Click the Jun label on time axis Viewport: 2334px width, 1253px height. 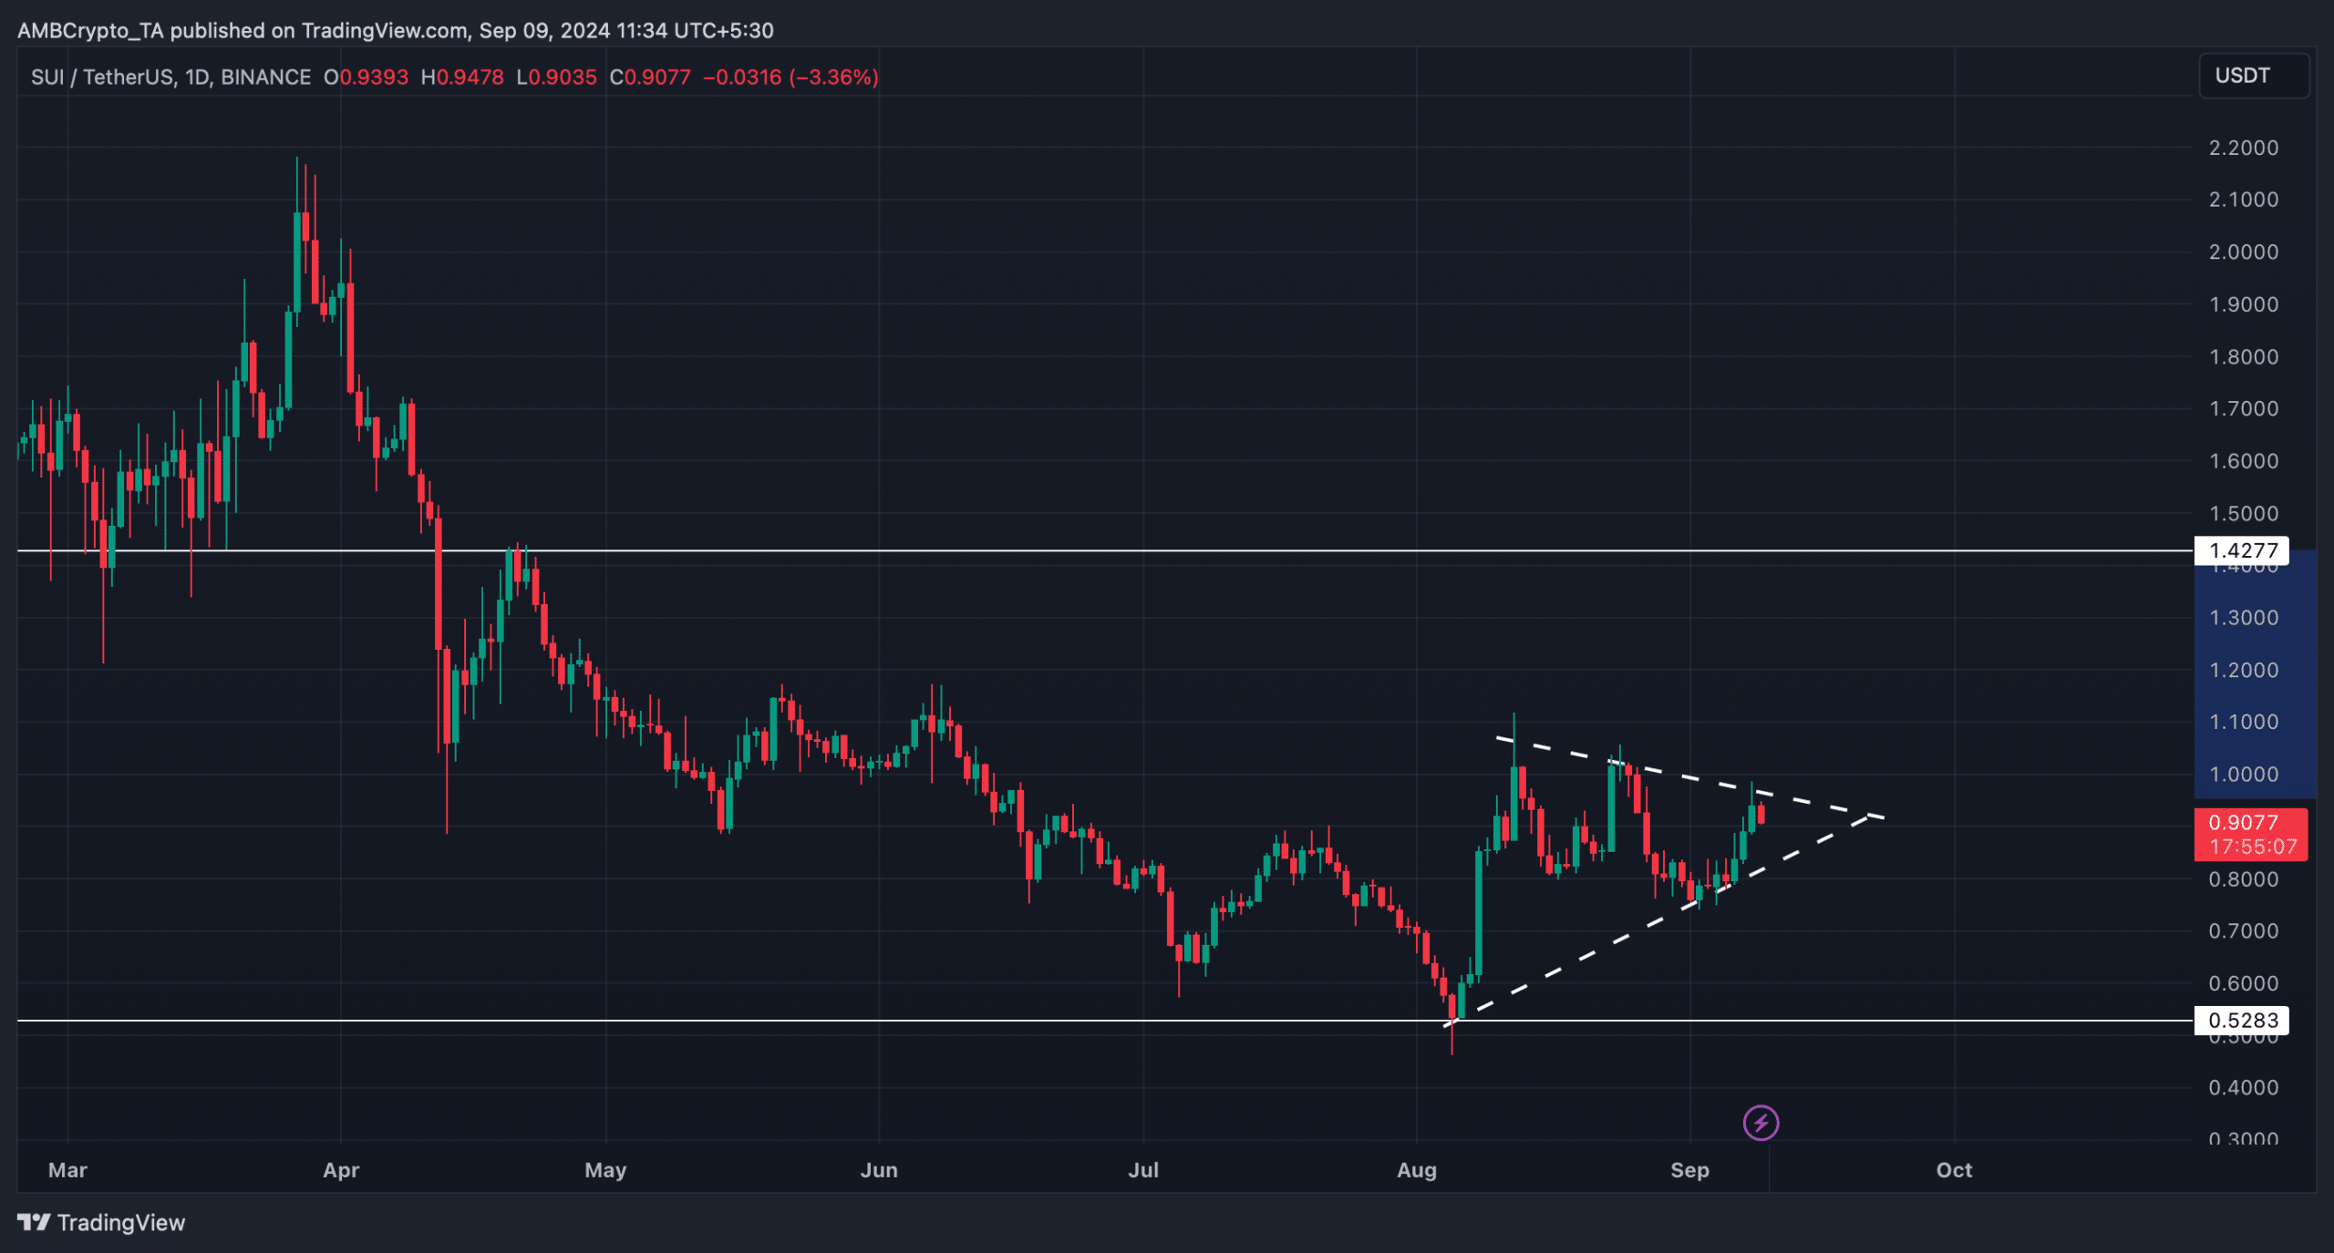tap(879, 1170)
